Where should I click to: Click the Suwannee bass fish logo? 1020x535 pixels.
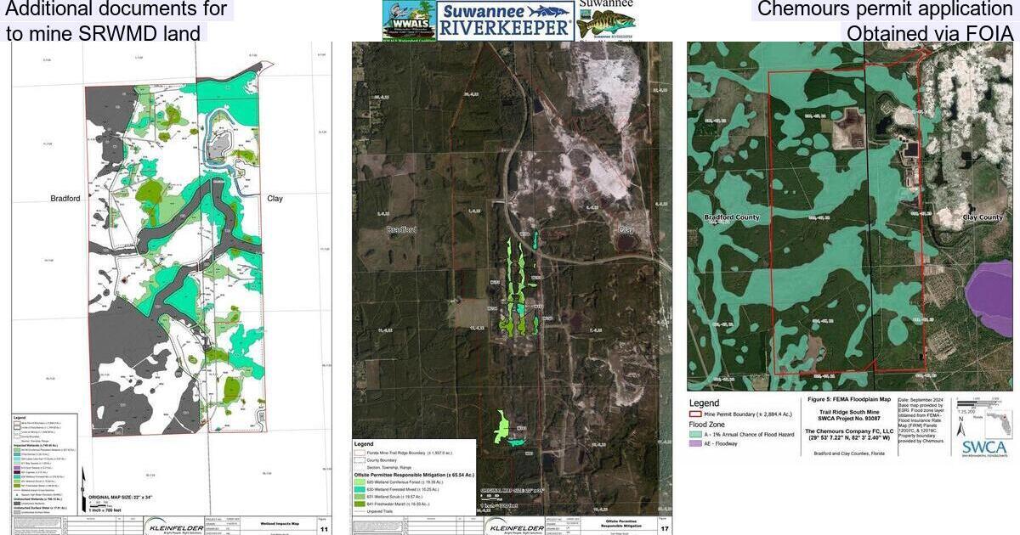(x=606, y=20)
